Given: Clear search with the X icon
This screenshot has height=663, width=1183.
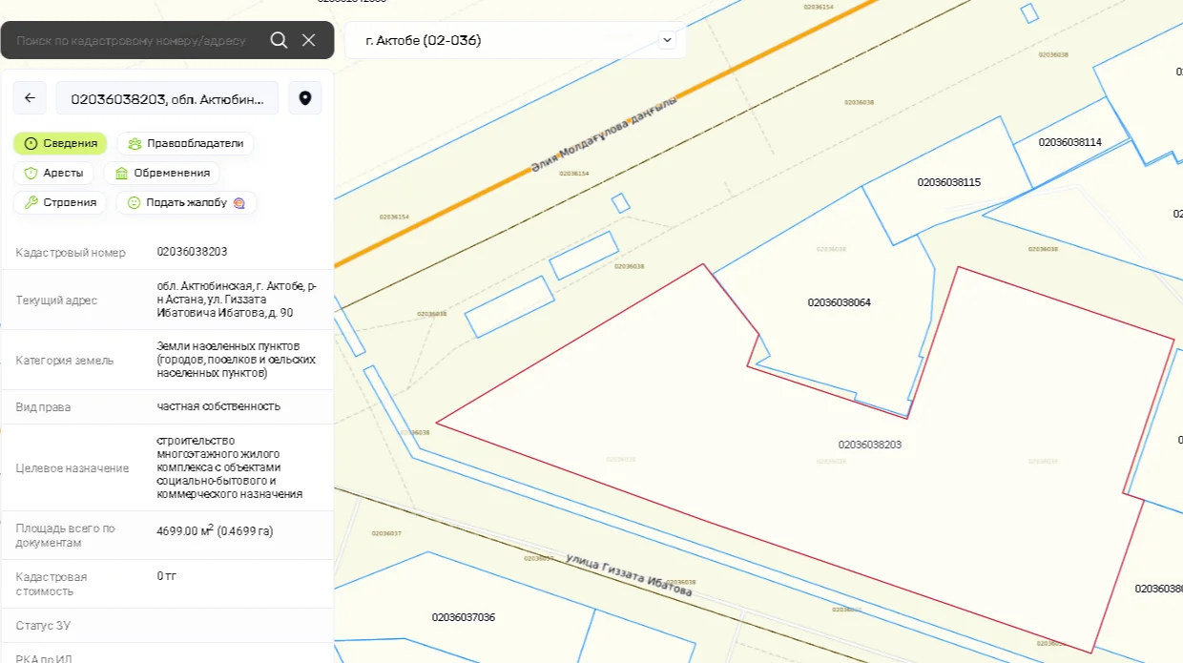Looking at the screenshot, I should tap(308, 40).
